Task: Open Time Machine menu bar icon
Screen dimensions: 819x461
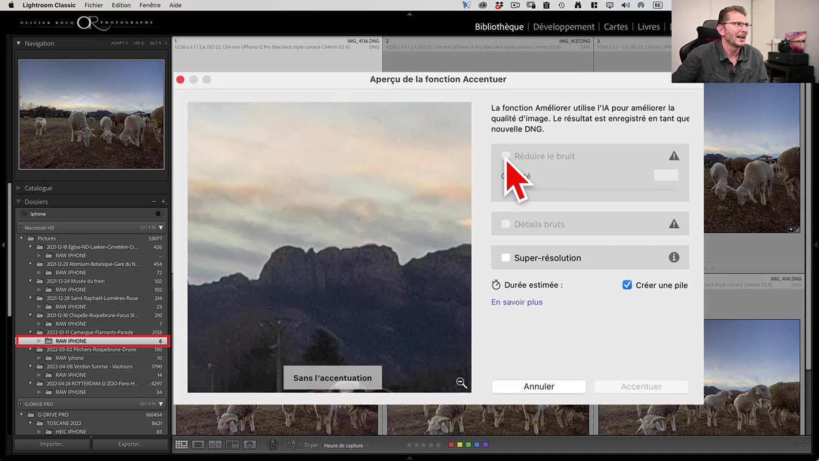Action: (562, 5)
